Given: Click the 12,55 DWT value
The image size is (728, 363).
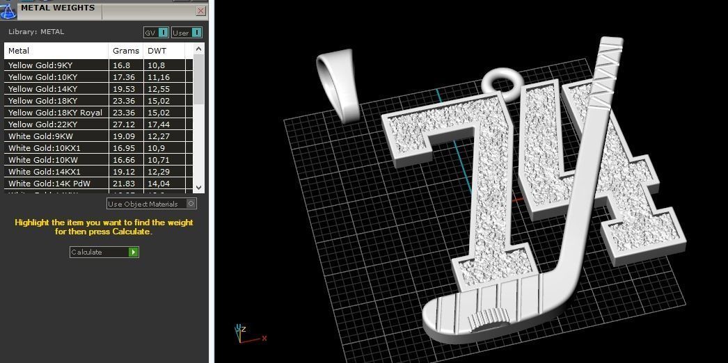Looking at the screenshot, I should [159, 89].
